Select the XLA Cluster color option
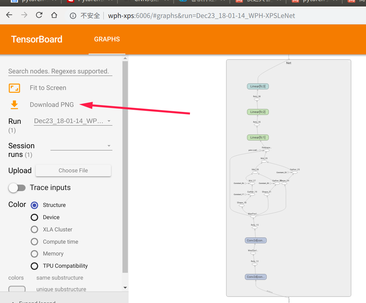 [x=34, y=229]
